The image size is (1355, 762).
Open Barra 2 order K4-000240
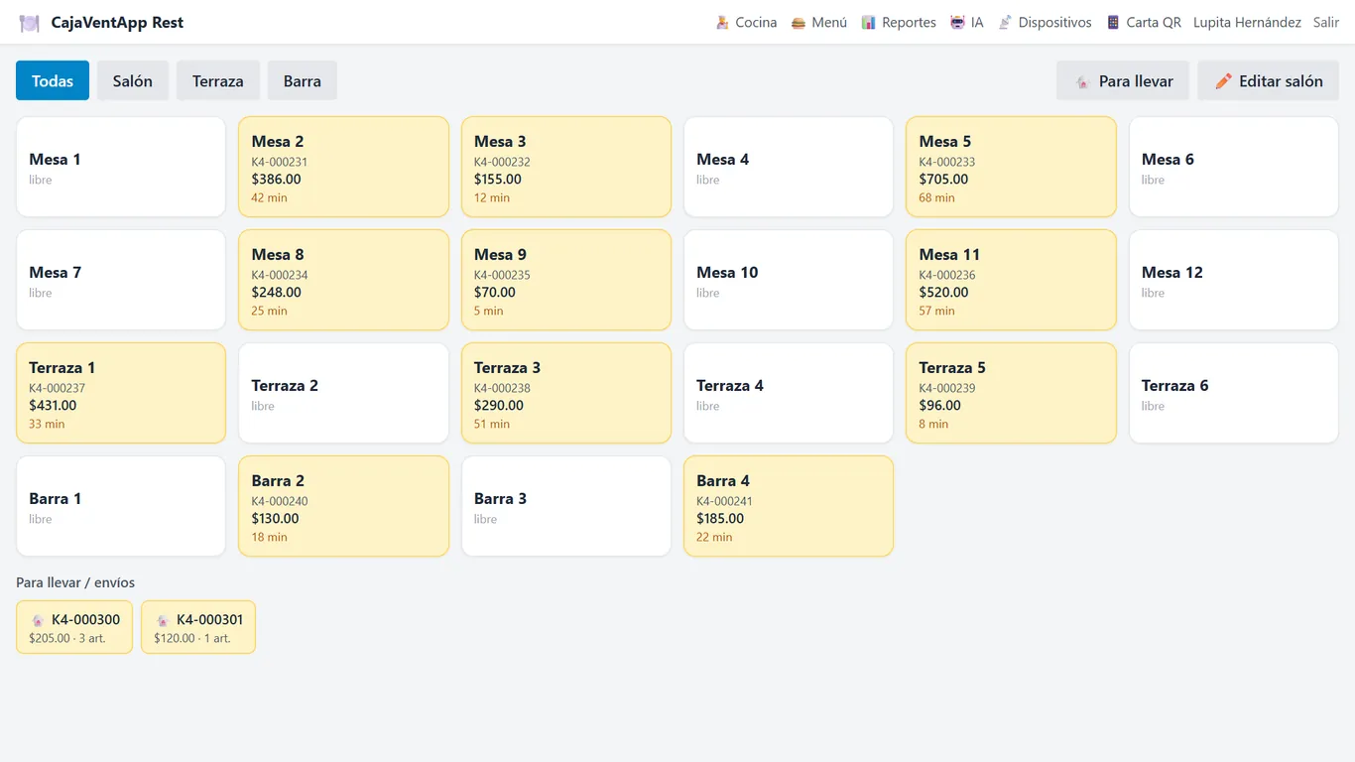343,506
